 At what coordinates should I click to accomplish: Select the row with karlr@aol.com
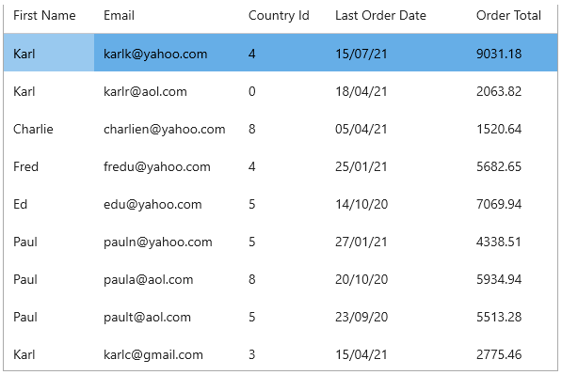click(281, 91)
